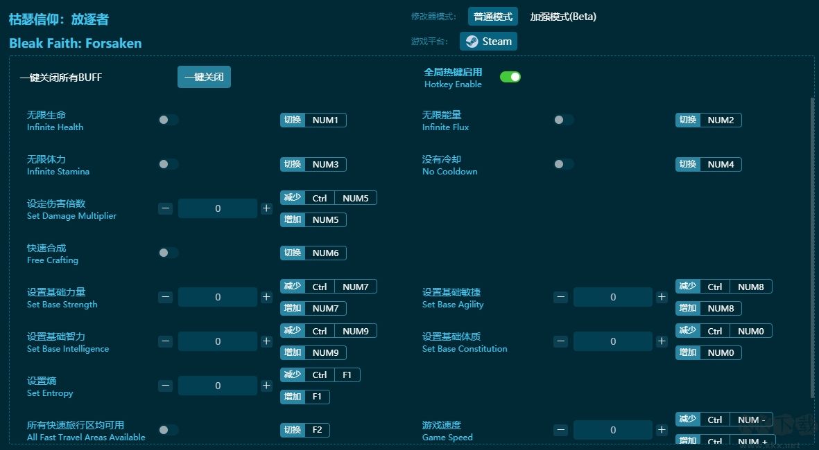819x450 pixels.
Task: Click the Set Base Constitution value field
Action: tap(613, 341)
